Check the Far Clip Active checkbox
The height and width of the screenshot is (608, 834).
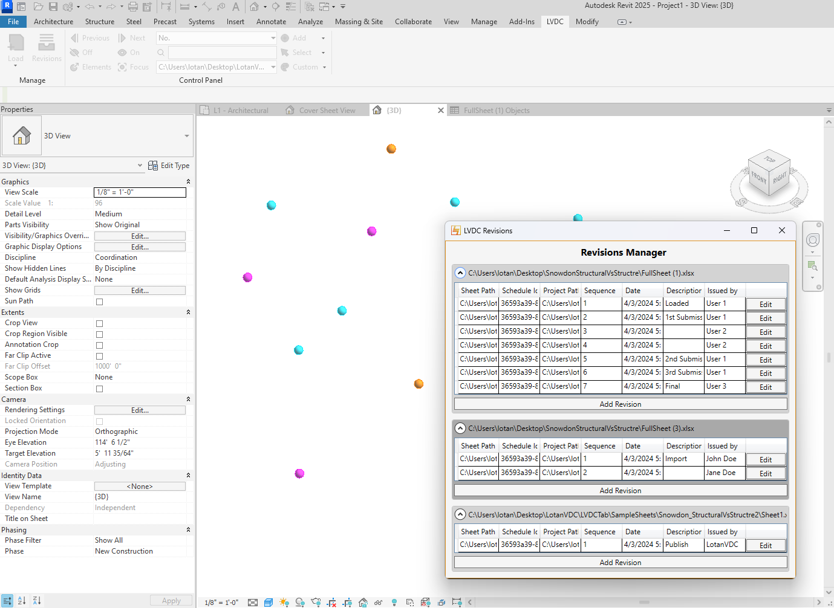coord(99,356)
